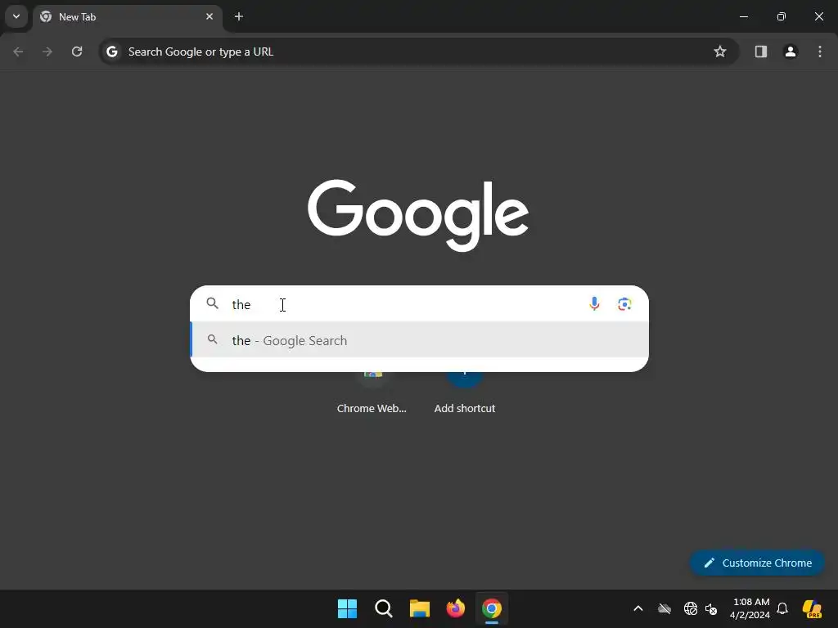Bookmark this tab with star icon
Image resolution: width=838 pixels, height=628 pixels.
pos(720,52)
